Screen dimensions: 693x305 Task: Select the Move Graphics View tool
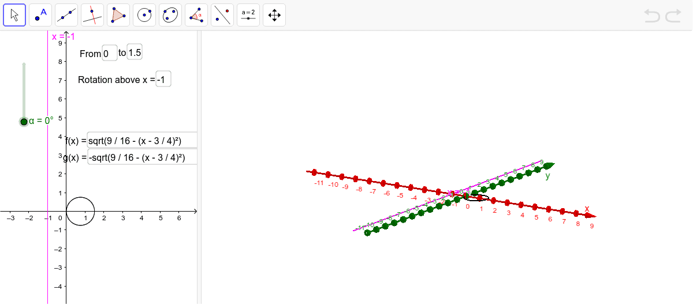point(274,15)
